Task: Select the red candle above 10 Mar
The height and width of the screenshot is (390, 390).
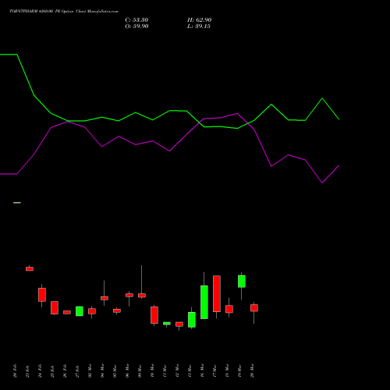Action: (x=154, y=315)
